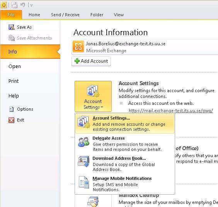Open the View ribbon tab
This screenshot has width=218, height=207.
tap(119, 15)
